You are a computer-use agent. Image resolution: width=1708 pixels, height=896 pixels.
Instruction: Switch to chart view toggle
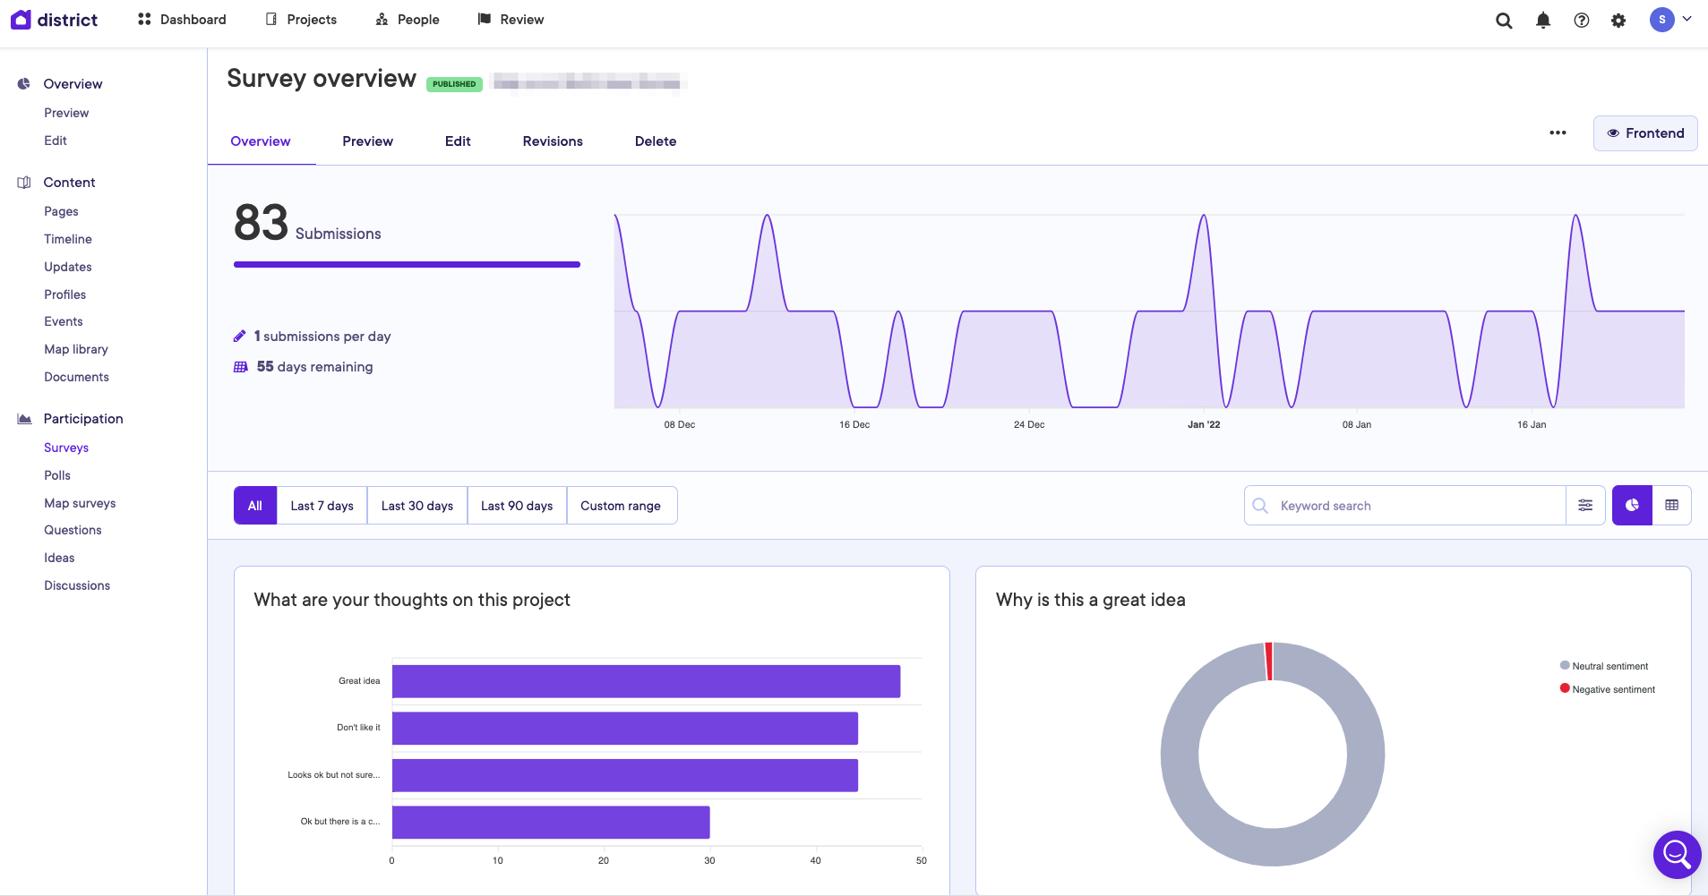[x=1632, y=506]
